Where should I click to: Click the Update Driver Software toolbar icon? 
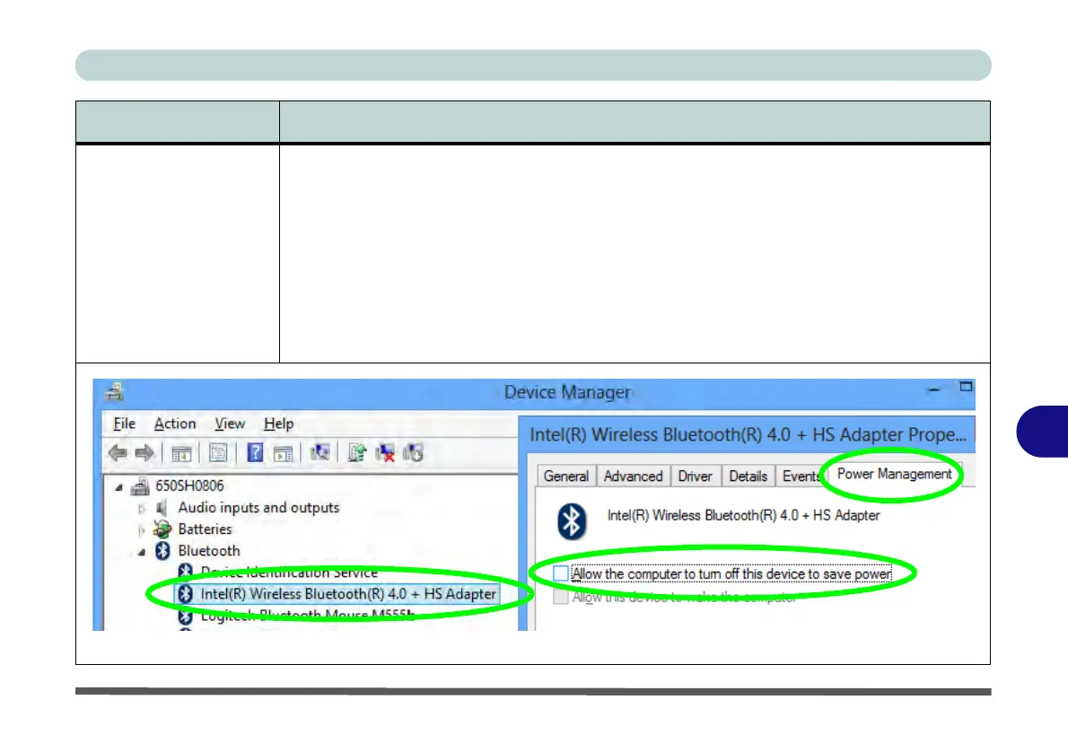[x=357, y=452]
